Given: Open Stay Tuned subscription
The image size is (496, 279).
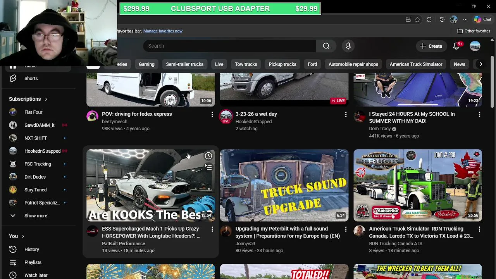Looking at the screenshot, I should (x=38, y=190).
